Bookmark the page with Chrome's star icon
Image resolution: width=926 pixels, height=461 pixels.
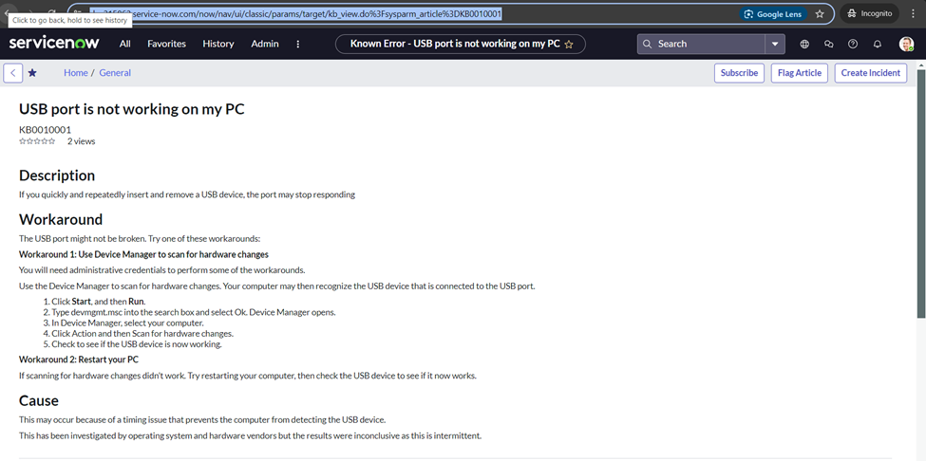point(820,14)
